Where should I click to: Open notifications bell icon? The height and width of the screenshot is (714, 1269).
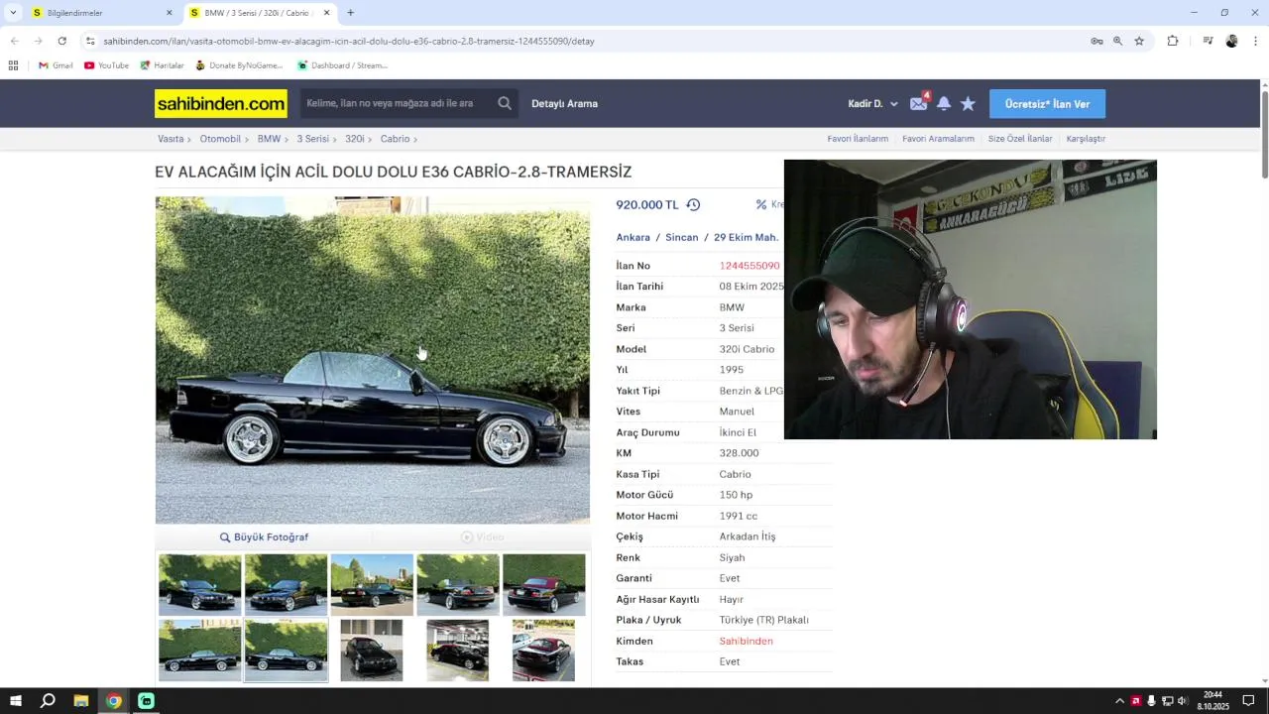(944, 103)
